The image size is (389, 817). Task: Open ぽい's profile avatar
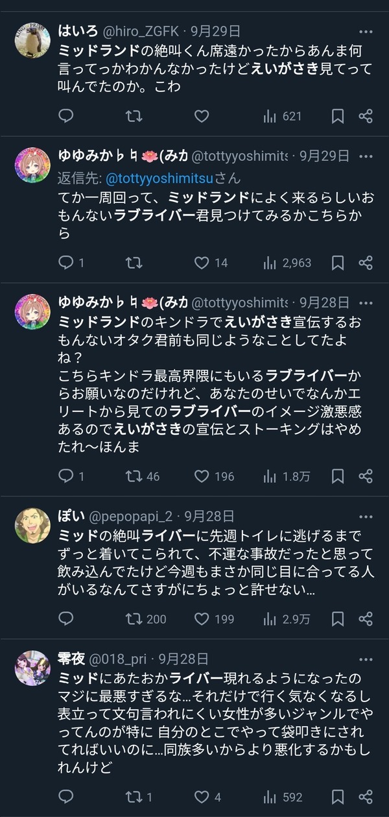click(x=32, y=525)
